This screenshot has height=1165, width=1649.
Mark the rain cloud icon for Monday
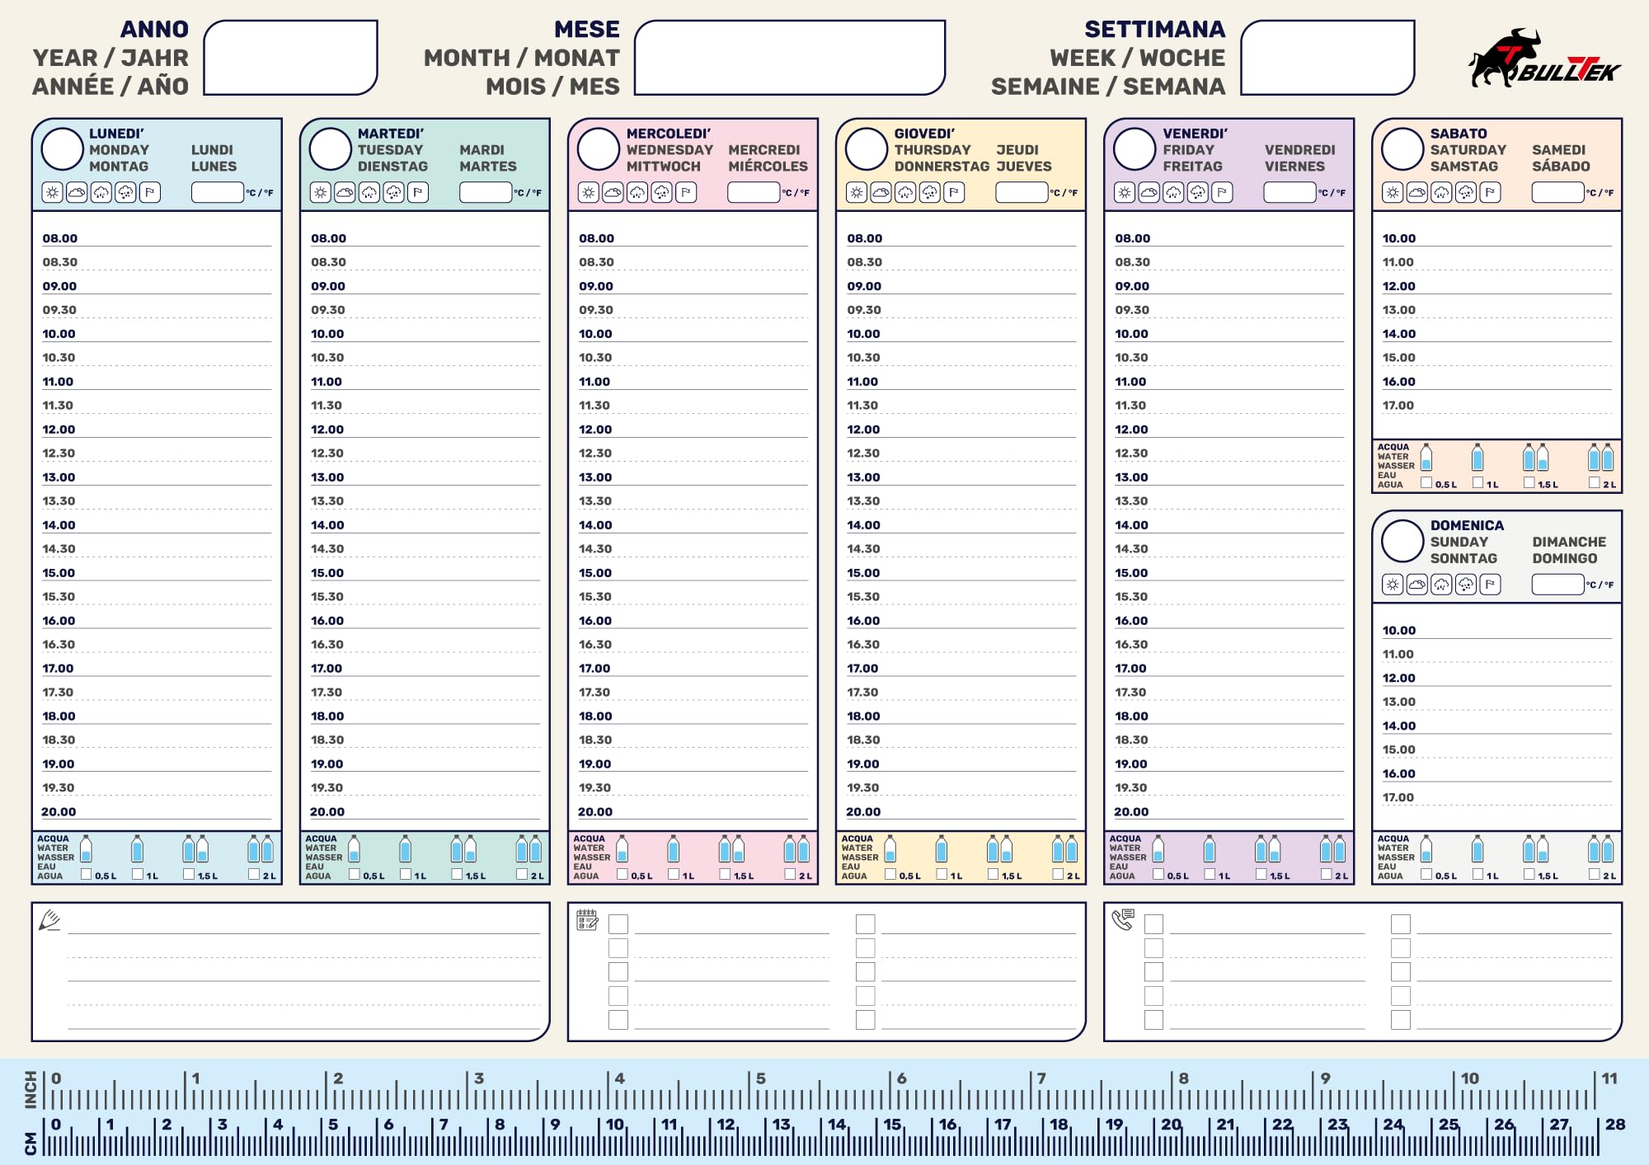(x=101, y=193)
